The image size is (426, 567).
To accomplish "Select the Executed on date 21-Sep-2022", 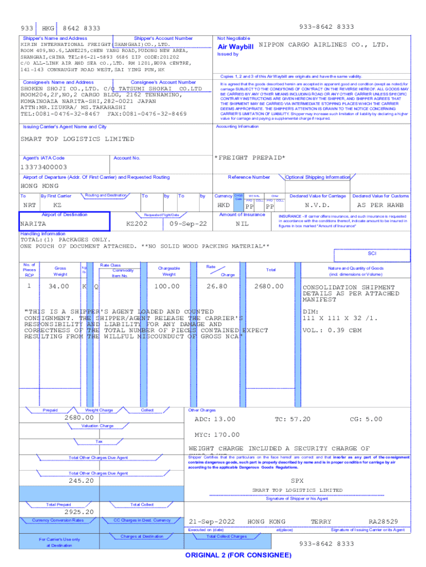I will coord(212,522).
